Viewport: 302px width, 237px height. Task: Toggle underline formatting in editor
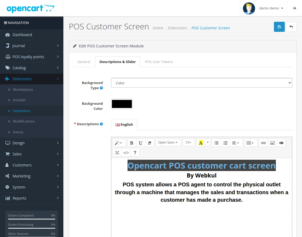[140, 143]
